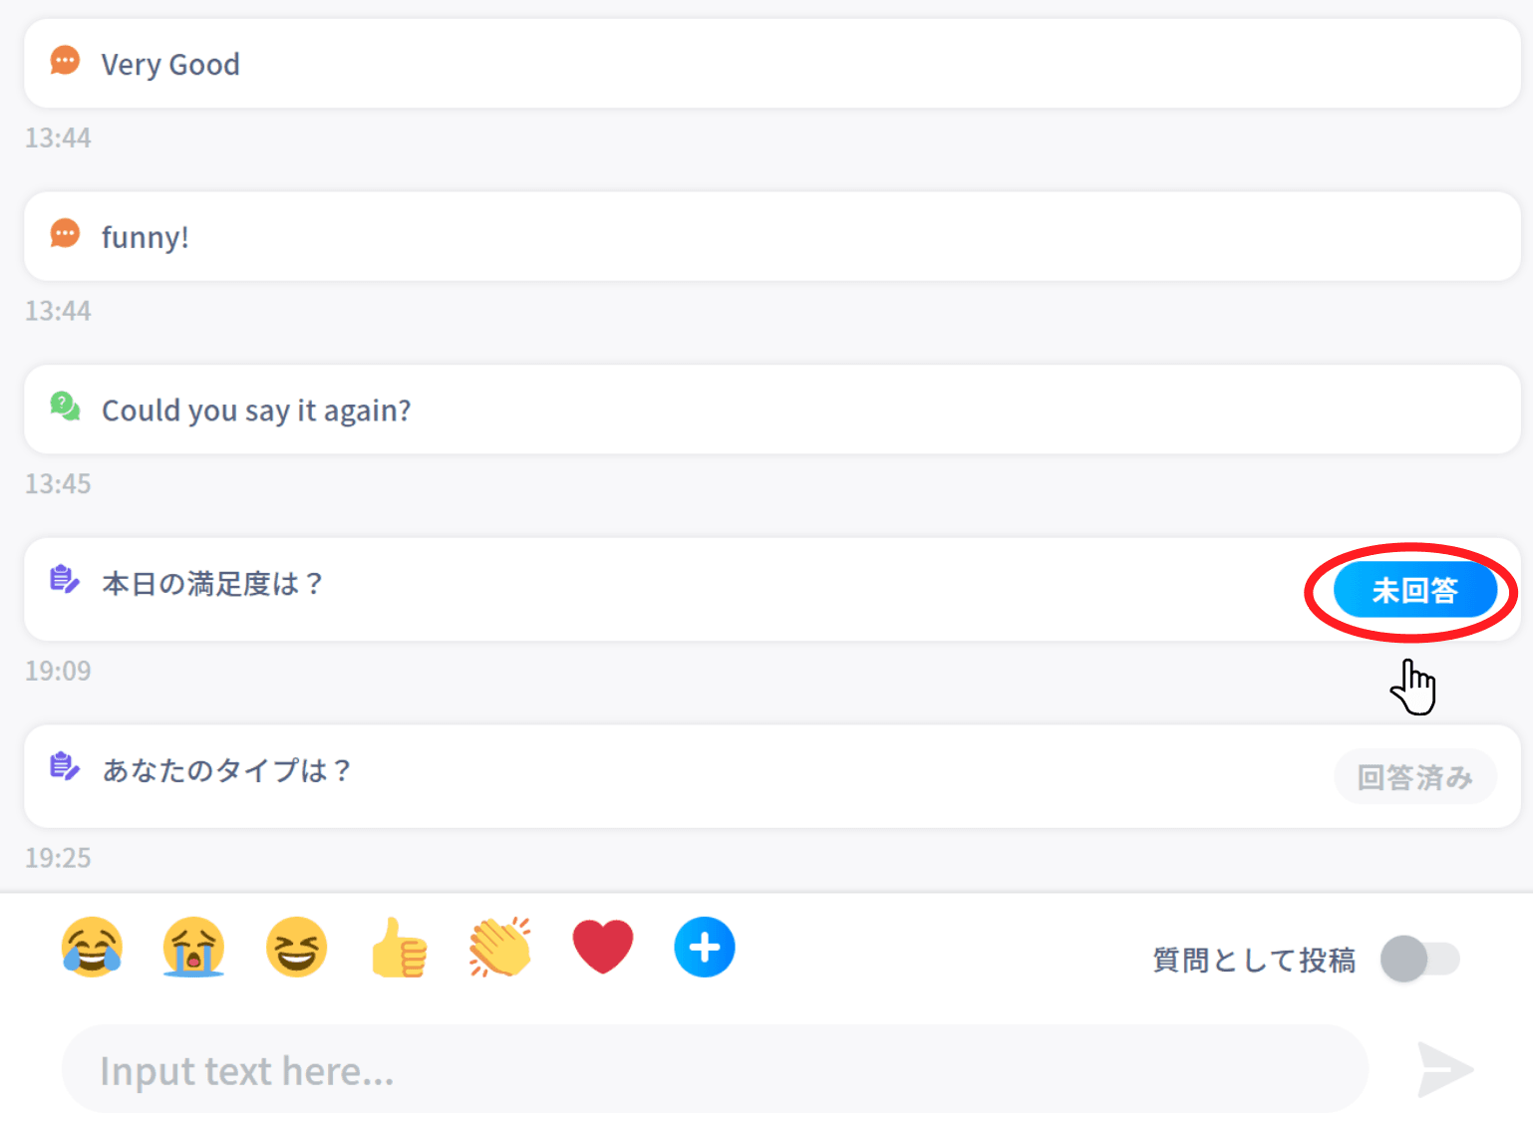Send a clapping hands reaction
Viewport: 1533px width, 1121px height.
(499, 948)
